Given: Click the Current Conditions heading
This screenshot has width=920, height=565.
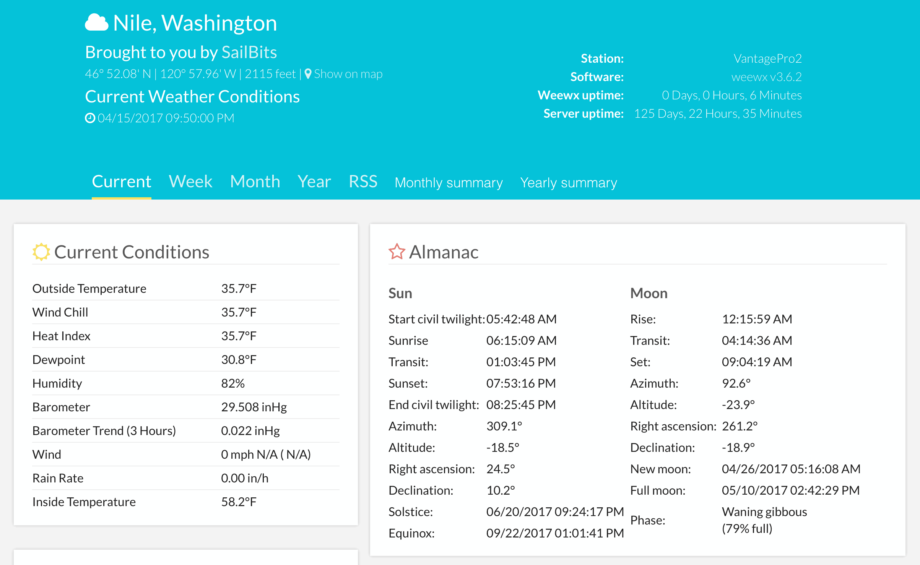Looking at the screenshot, I should tap(132, 252).
